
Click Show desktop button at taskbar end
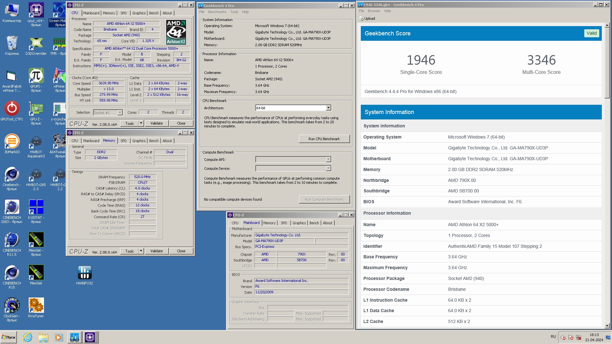[x=608, y=337]
